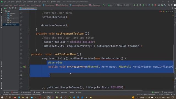
Task: Click the Make Project hammer icon
Action: (x=104, y=5)
